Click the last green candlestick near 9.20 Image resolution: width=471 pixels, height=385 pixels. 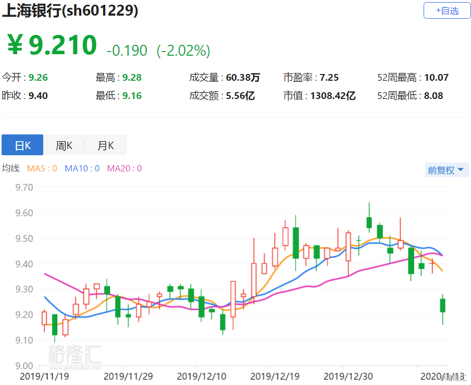[x=442, y=305]
